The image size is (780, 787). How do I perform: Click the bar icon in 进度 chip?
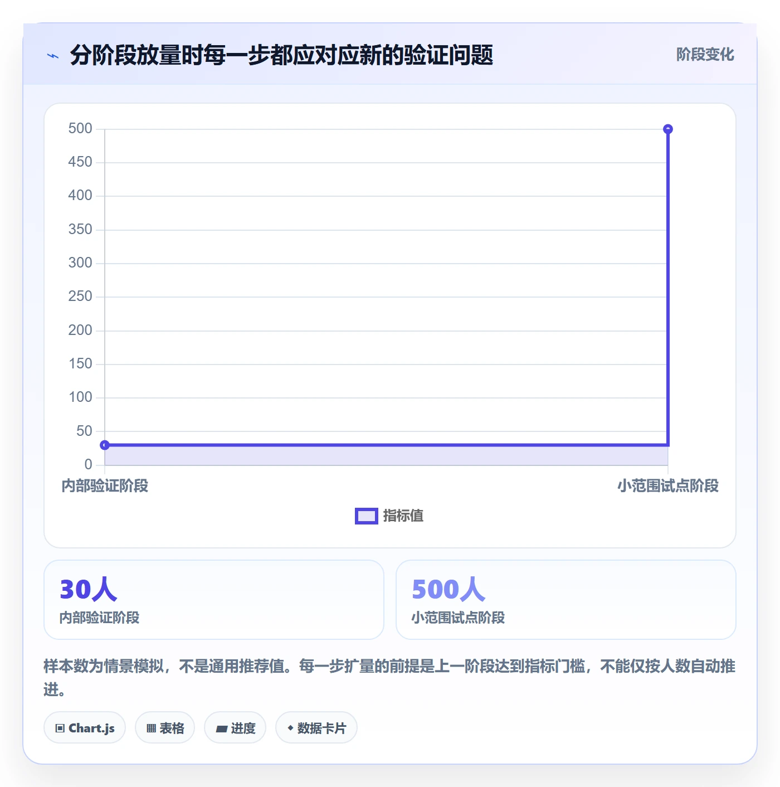pos(222,728)
